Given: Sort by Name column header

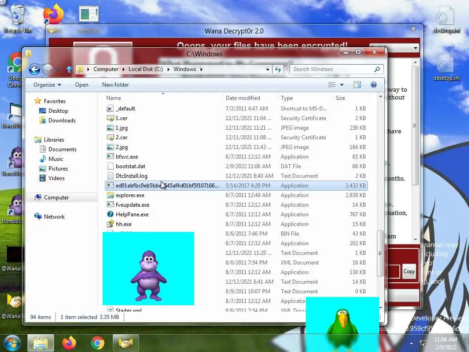Looking at the screenshot, I should 164,98.
